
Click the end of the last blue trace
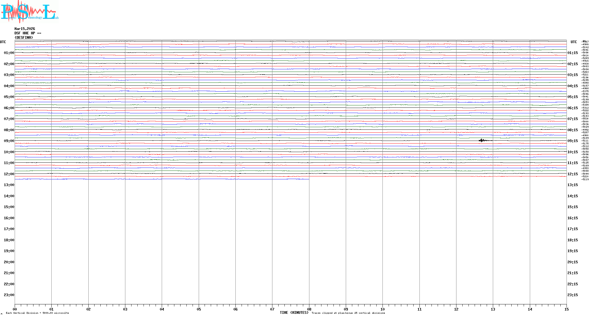[309, 179]
